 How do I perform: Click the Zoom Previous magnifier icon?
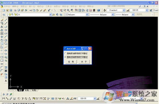click(72, 10)
